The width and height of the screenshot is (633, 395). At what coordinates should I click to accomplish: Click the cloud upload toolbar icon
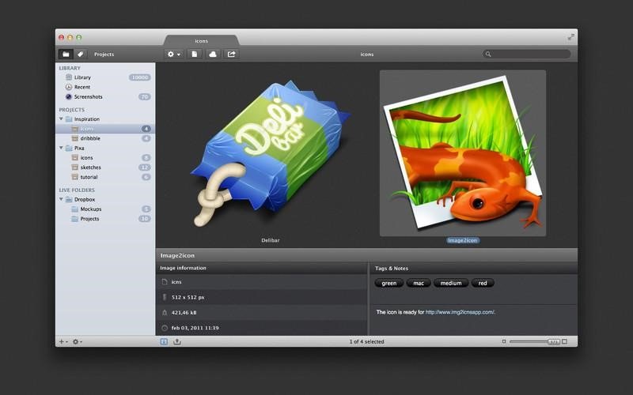[213, 54]
